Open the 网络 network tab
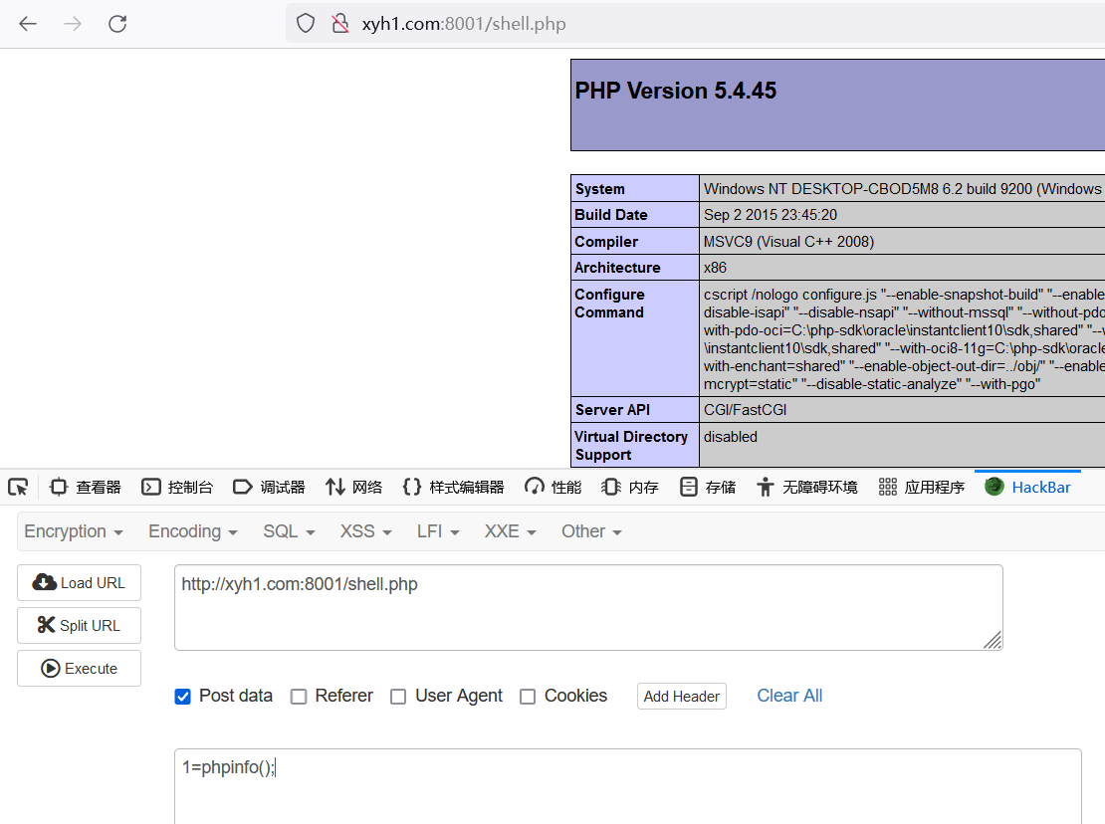 [353, 488]
